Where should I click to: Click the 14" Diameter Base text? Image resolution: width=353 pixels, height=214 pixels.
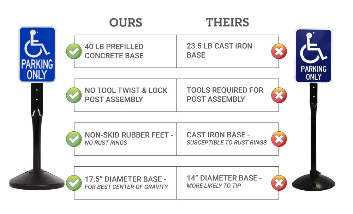tap(224, 178)
